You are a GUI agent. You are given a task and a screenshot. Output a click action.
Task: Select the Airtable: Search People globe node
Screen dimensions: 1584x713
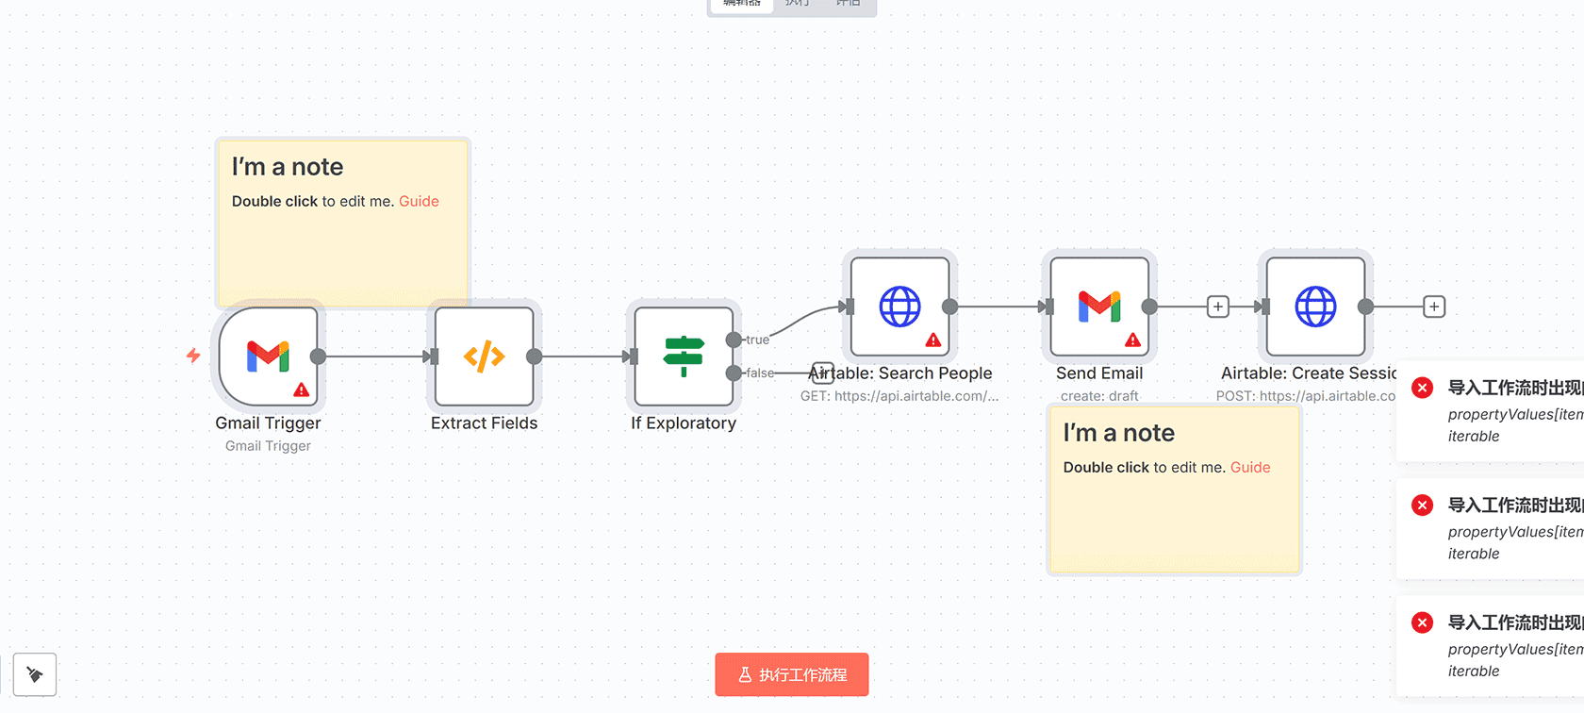point(899,307)
